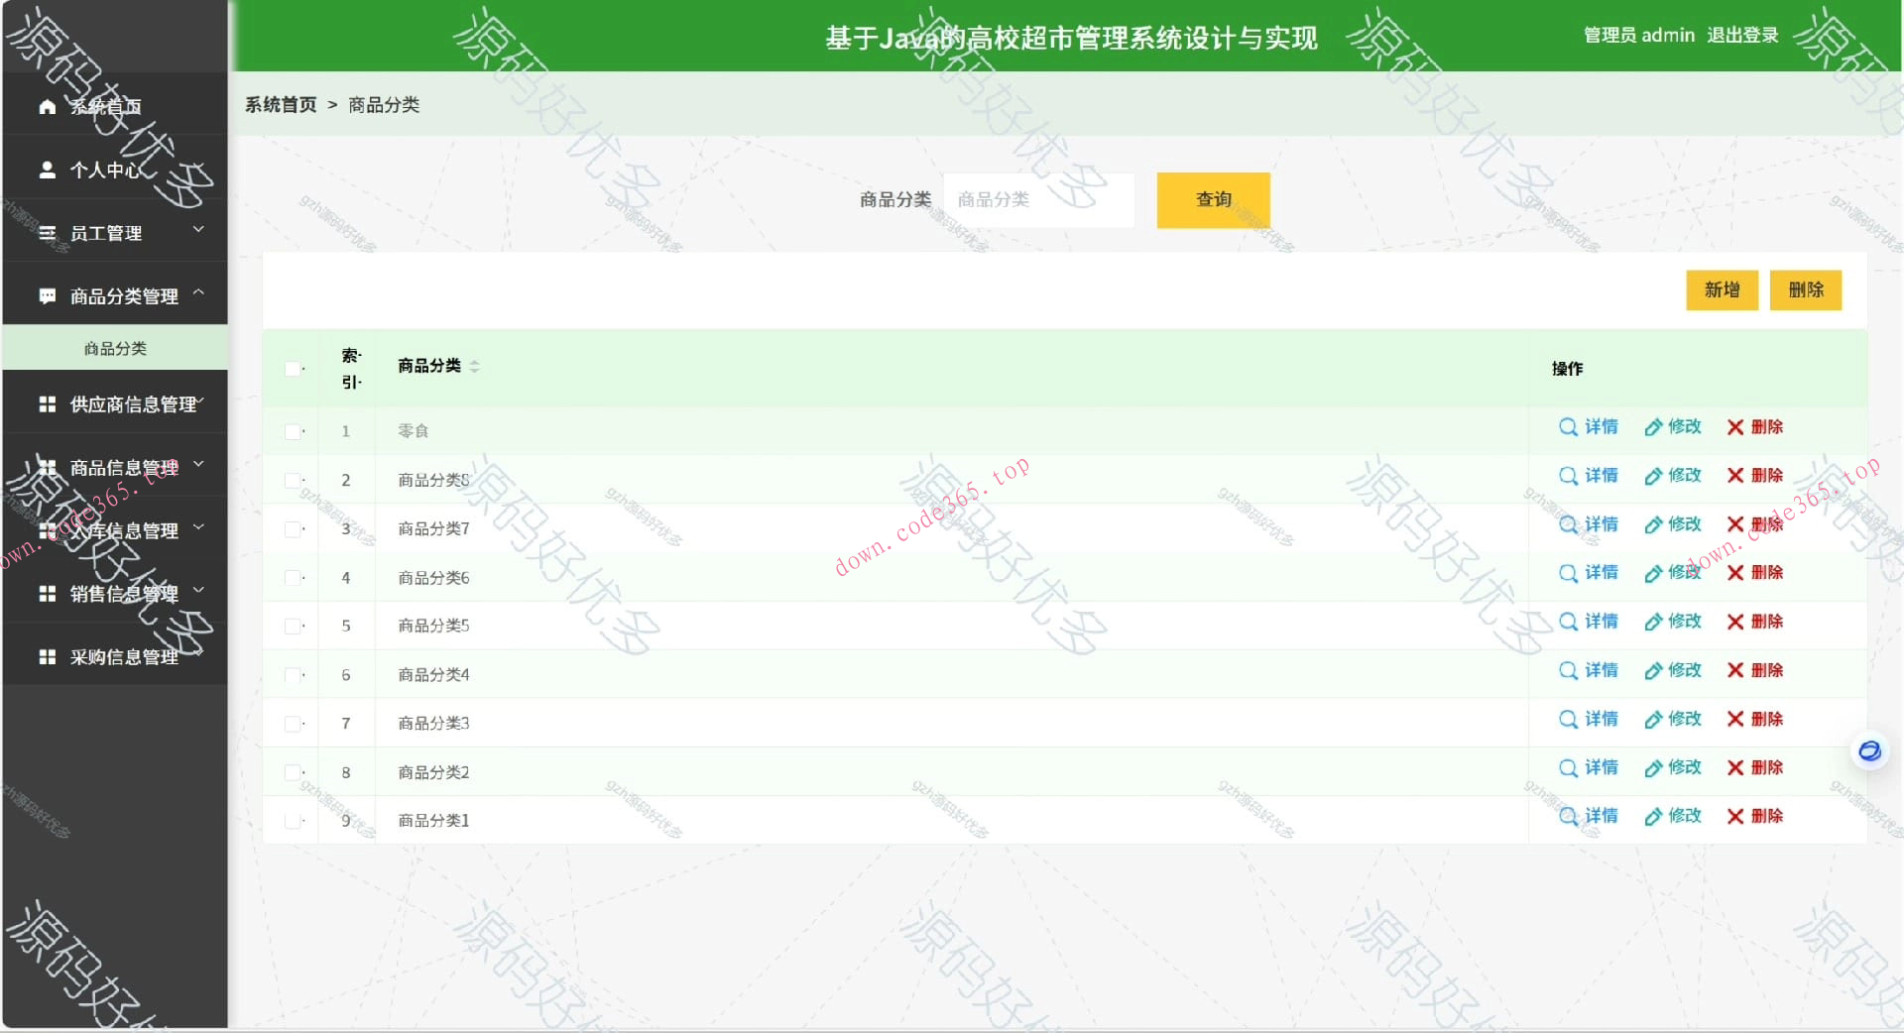Click the chat bubble icon near 商品分类管理
This screenshot has height=1033, width=1904.
pyautogui.click(x=47, y=295)
